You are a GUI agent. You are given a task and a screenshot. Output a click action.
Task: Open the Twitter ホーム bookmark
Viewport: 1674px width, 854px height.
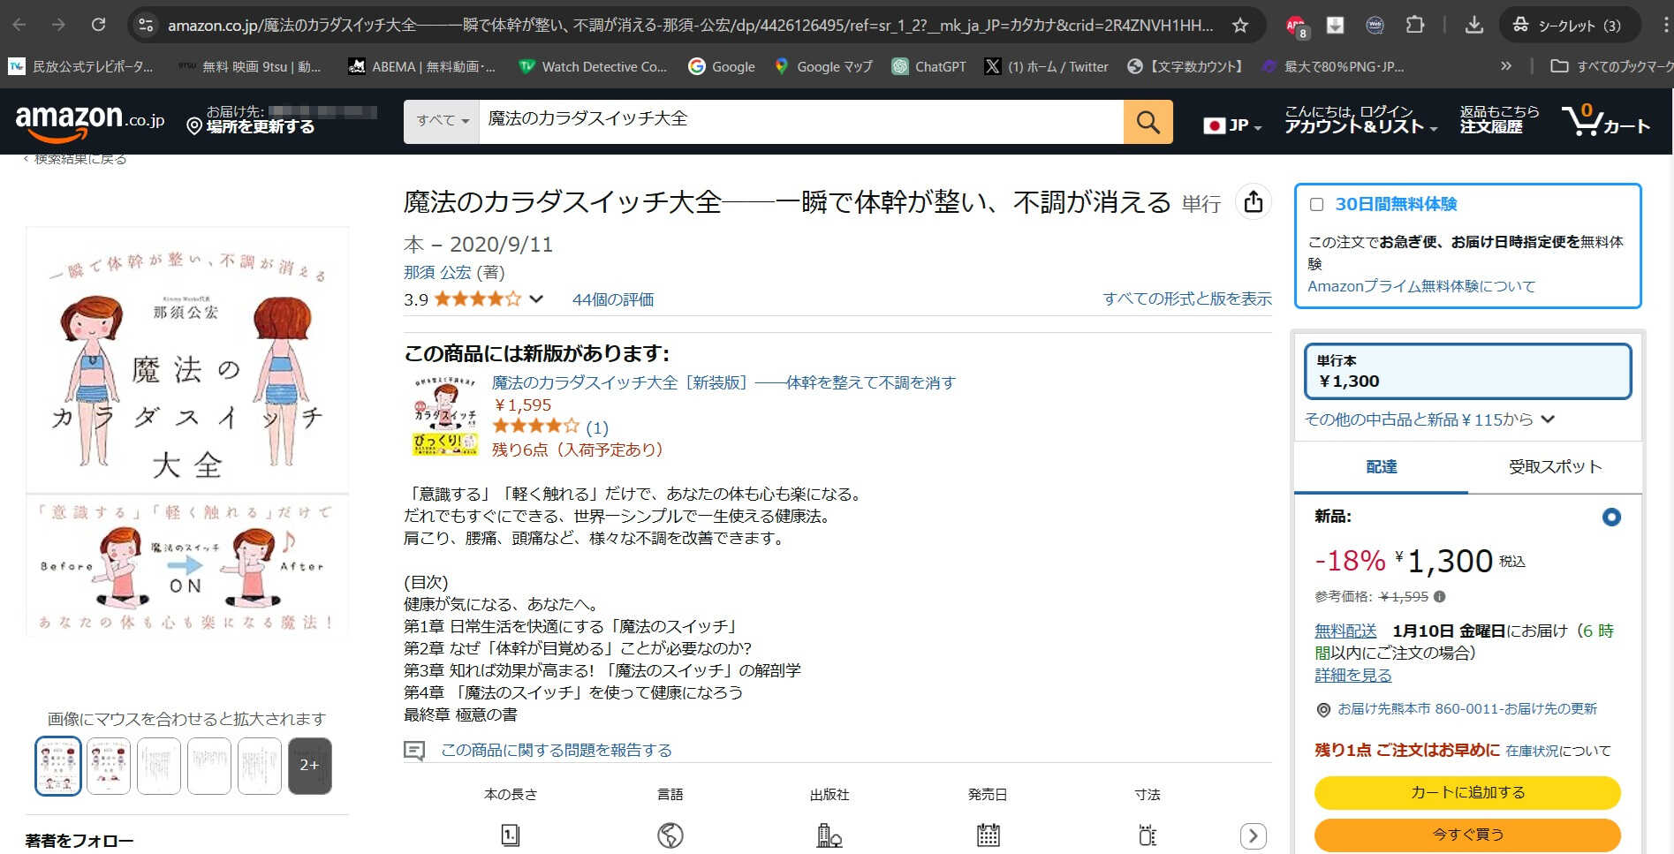pyautogui.click(x=1046, y=66)
